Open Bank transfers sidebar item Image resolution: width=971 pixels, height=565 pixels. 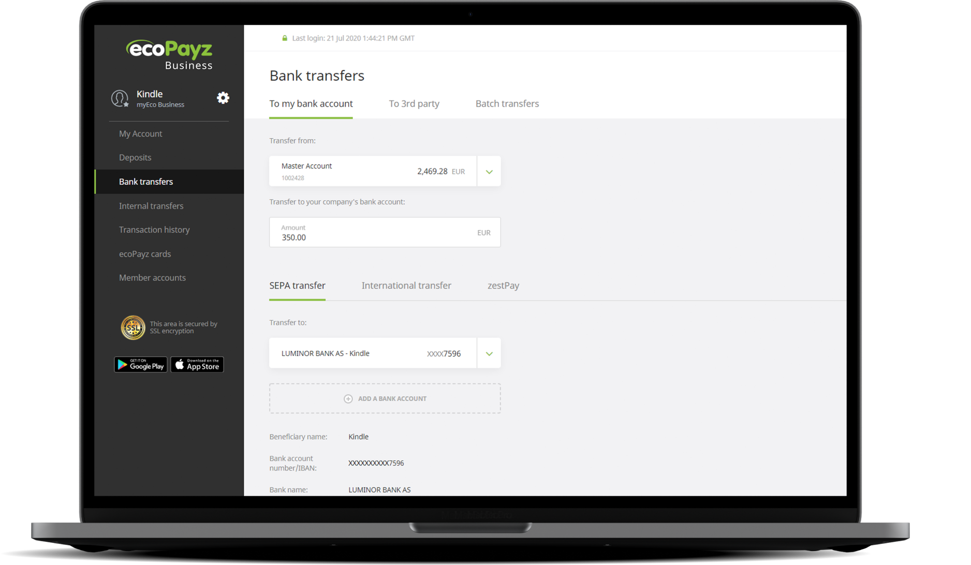point(169,182)
